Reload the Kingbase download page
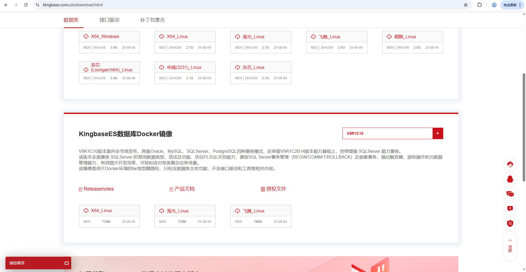Image resolution: width=526 pixels, height=272 pixels. tap(26, 5)
